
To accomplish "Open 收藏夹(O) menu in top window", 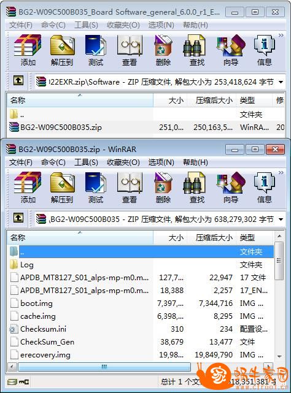I will coord(123,25).
